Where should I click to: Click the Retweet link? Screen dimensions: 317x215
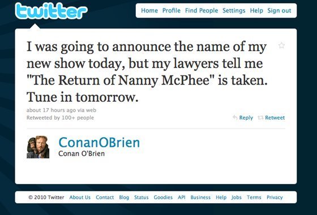point(275,118)
